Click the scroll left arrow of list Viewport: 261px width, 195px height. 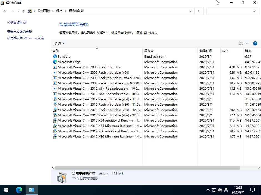point(53,168)
